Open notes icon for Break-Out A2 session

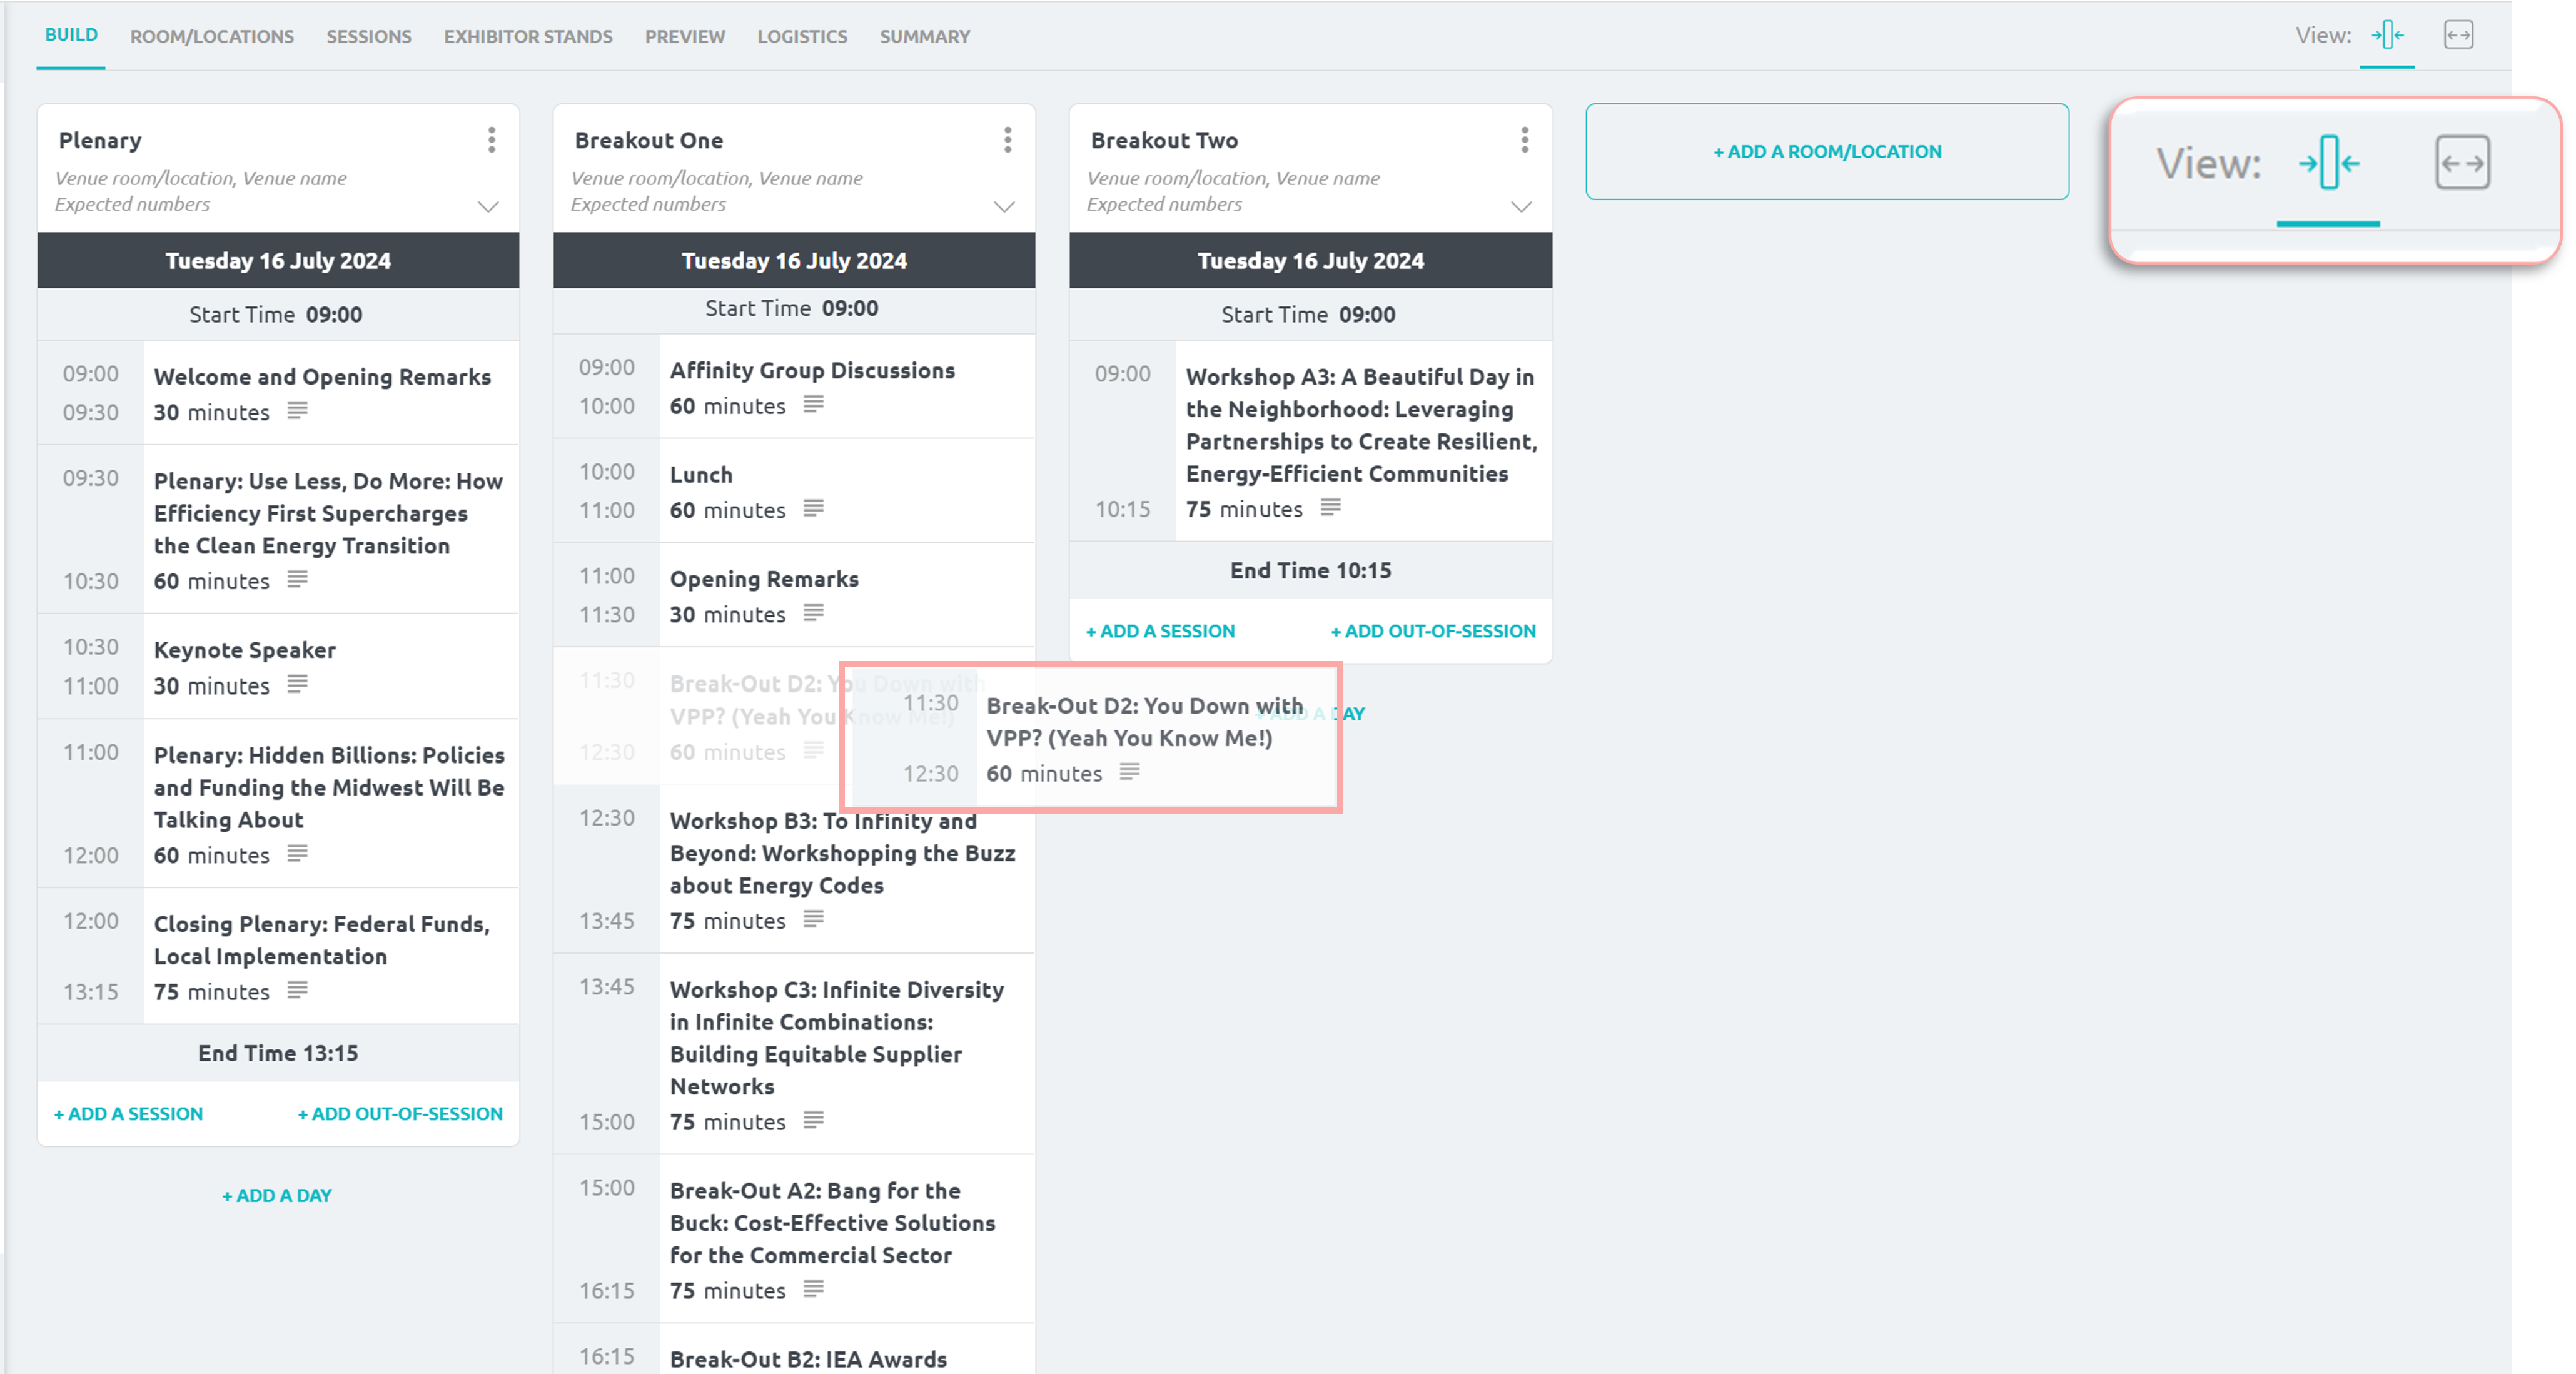(813, 1289)
